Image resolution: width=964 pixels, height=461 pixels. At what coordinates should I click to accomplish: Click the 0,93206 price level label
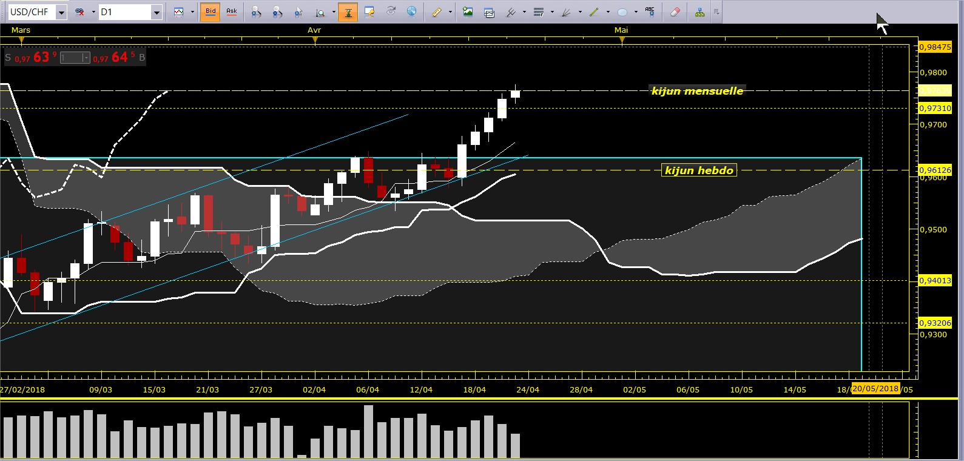click(x=935, y=323)
